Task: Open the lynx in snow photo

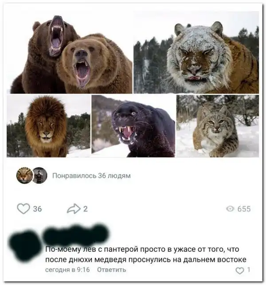Action: tap(218, 126)
